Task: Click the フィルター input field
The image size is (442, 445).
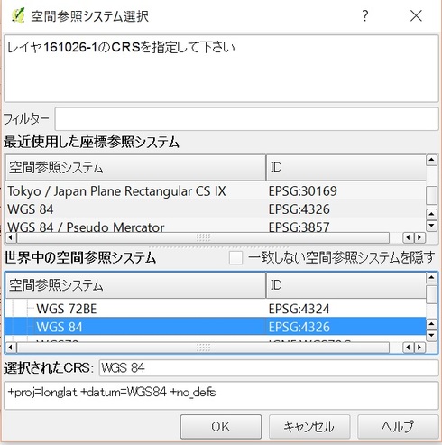Action: (x=246, y=119)
